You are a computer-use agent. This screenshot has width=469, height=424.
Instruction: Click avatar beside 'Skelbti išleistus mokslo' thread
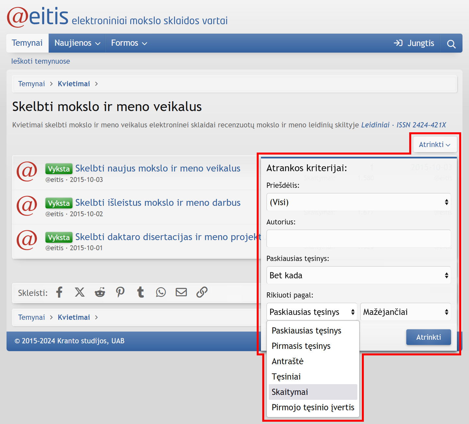coord(27,206)
